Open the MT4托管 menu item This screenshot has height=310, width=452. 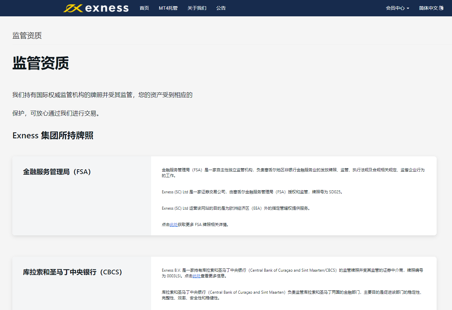pyautogui.click(x=168, y=8)
